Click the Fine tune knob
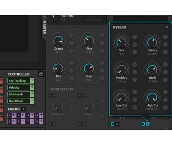The image size is (172, 145). click(89, 41)
